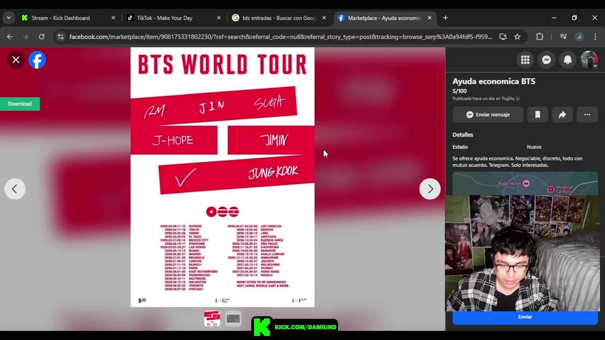Click the S/100 price text
The image size is (605, 340).
[459, 91]
